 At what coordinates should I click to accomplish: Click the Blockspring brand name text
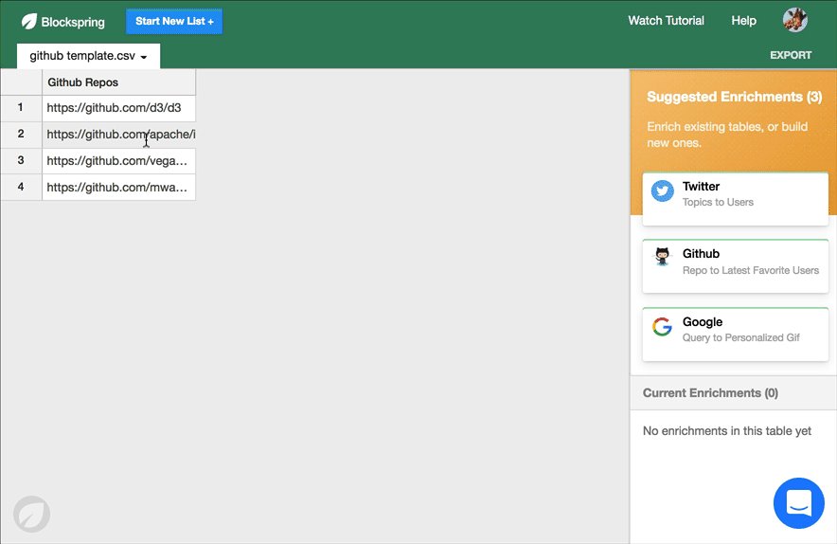pos(73,22)
